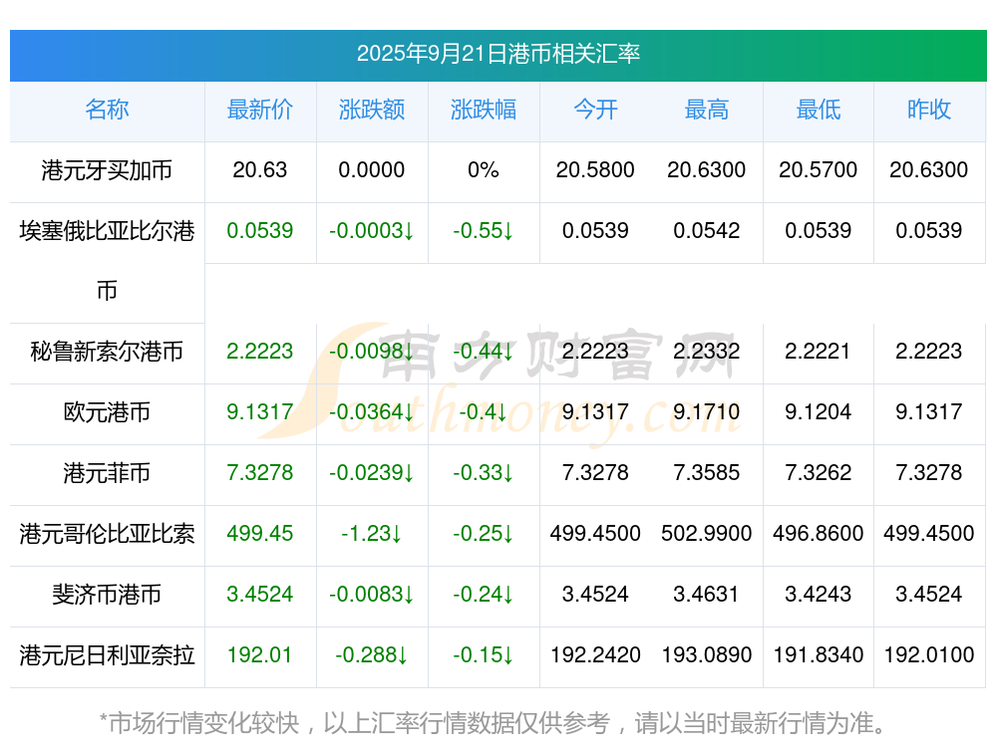997x754 pixels.
Task: Select the 最高 column header
Action: pyautogui.click(x=707, y=110)
